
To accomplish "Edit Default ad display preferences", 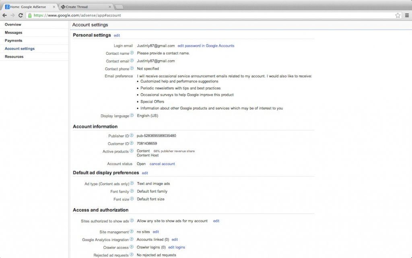I will (x=145, y=173).
